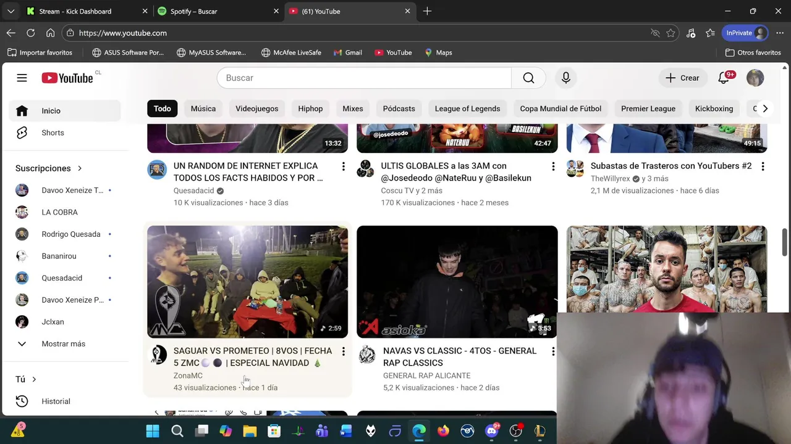Open options menu for NAVAS VS CLASSIC video
791x444 pixels.
553,351
